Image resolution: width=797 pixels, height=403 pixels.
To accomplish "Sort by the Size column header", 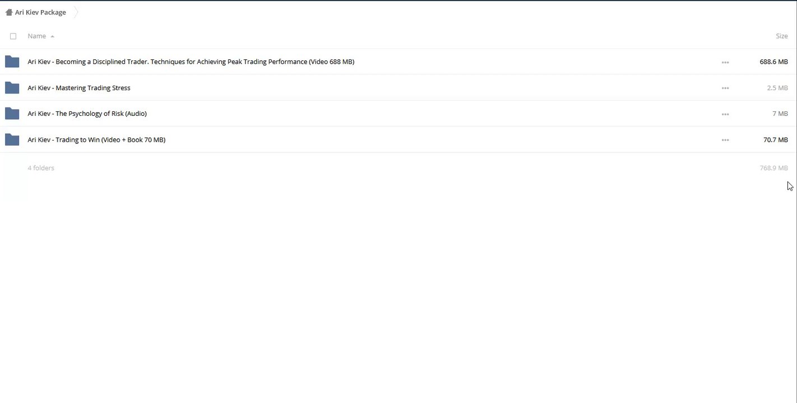I will point(781,36).
